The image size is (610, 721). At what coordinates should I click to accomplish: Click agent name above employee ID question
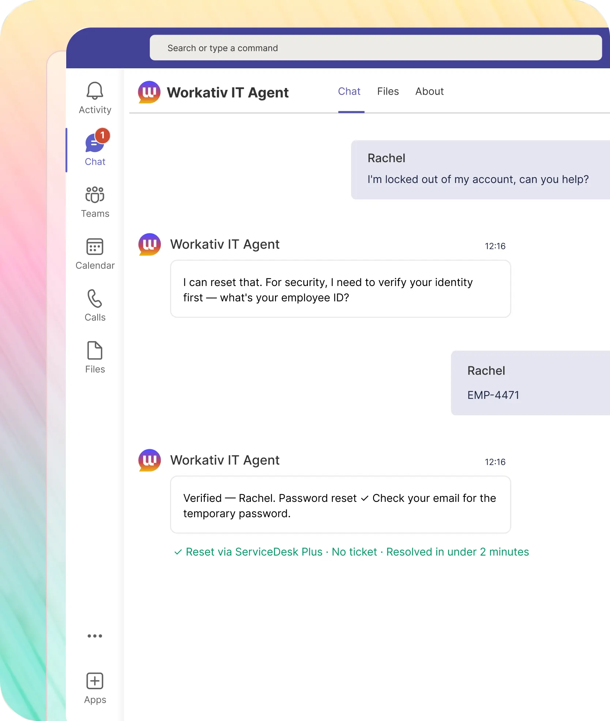pos(225,244)
